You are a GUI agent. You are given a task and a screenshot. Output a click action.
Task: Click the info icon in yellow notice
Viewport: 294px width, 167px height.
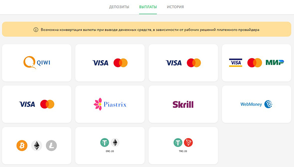[x=36, y=30]
